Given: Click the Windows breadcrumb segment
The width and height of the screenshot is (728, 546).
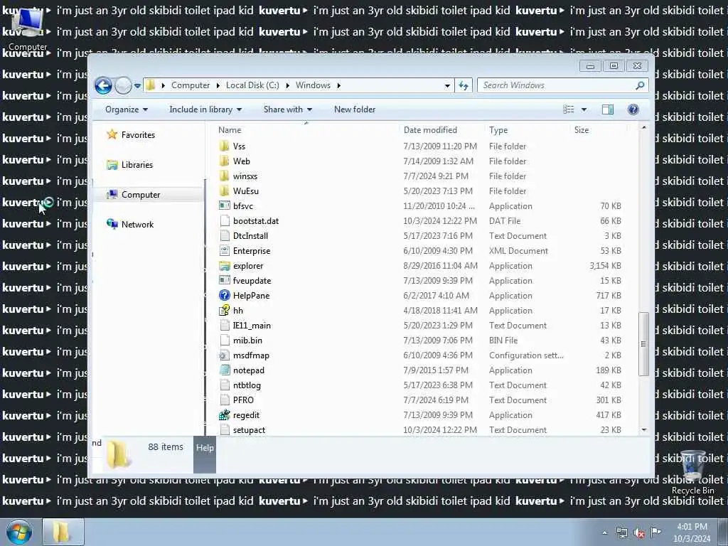Looking at the screenshot, I should click(x=313, y=85).
